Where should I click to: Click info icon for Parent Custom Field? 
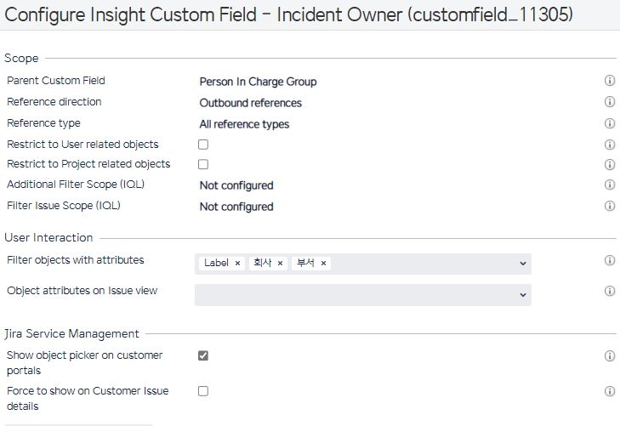609,81
